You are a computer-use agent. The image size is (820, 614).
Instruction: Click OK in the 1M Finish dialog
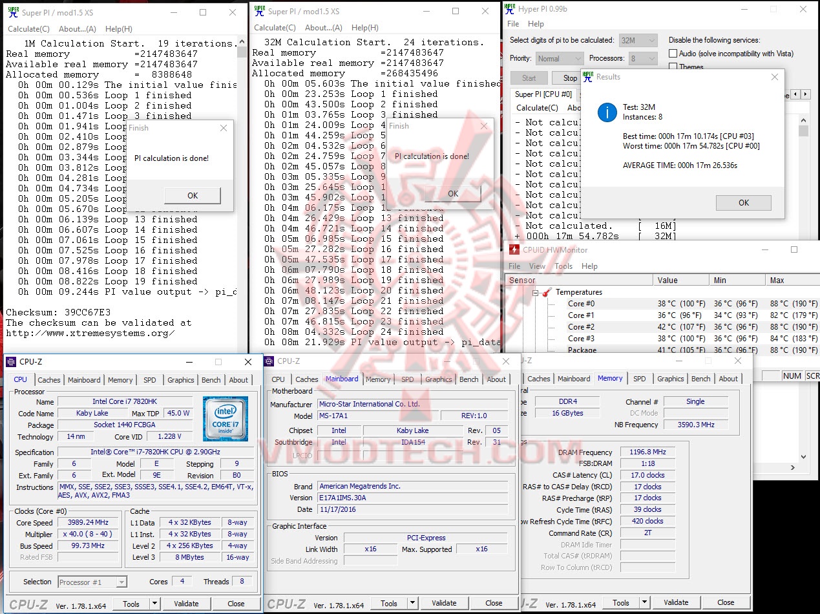pyautogui.click(x=193, y=195)
